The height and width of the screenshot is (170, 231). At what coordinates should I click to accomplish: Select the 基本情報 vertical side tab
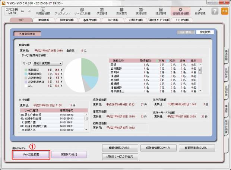pyautogui.click(x=226, y=55)
